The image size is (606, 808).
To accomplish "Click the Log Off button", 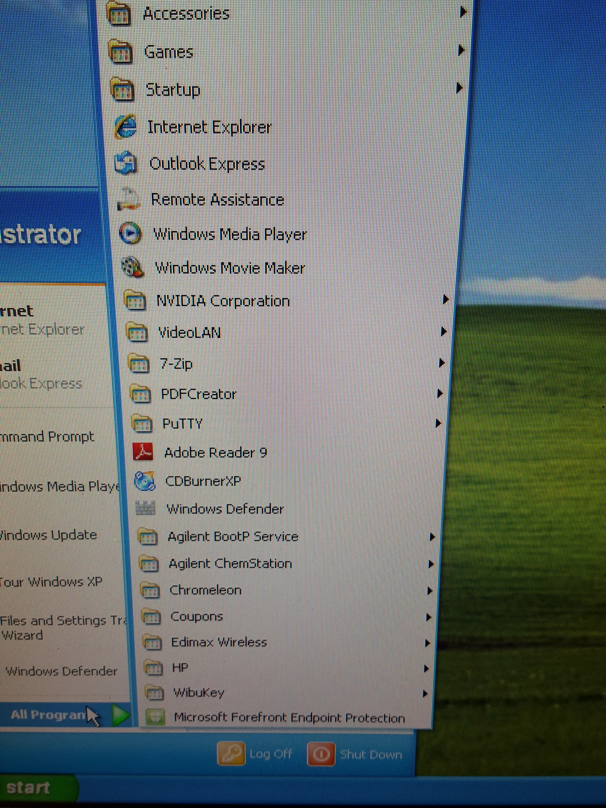I will coord(255,754).
